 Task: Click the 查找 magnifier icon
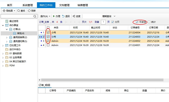click(18, 11)
